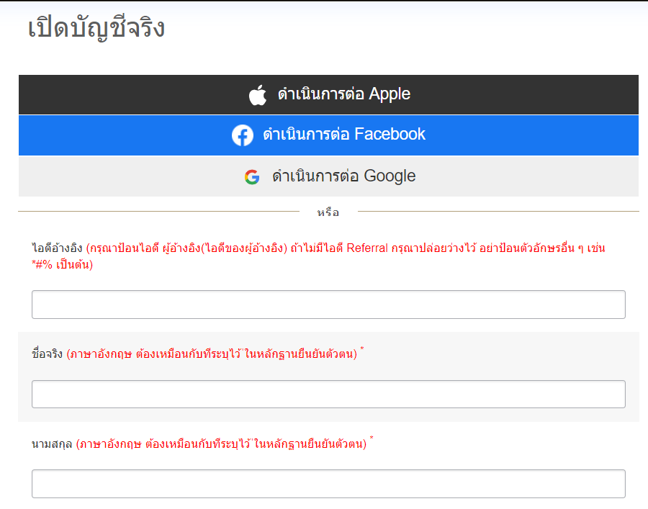Continue with Apple sign-up button
The width and height of the screenshot is (648, 509).
tap(328, 94)
